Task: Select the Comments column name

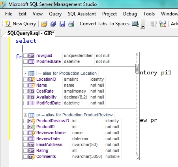Action: (46, 156)
